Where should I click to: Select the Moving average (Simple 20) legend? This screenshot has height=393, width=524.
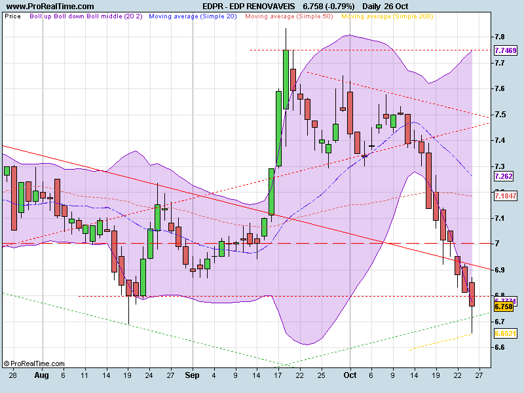pyautogui.click(x=195, y=15)
